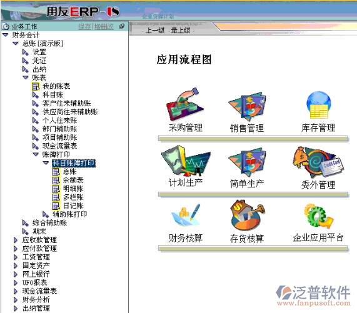Open the 企业应用平台 gear icon
The image size is (357, 313).
point(318,216)
